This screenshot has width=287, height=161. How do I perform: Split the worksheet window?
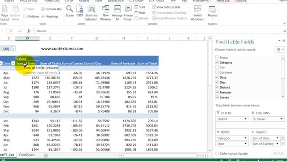[x=140, y=7]
